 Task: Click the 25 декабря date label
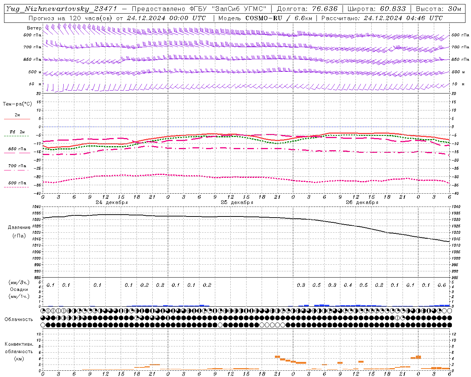click(x=237, y=202)
